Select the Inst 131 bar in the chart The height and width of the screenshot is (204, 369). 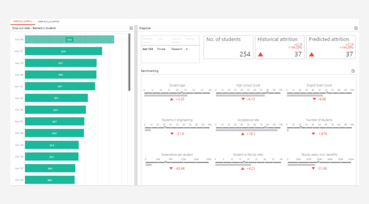click(64, 51)
